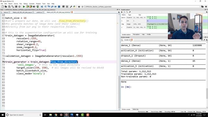Toggle fullscreen mode icon
The image size is (208, 117).
tap(67, 6)
